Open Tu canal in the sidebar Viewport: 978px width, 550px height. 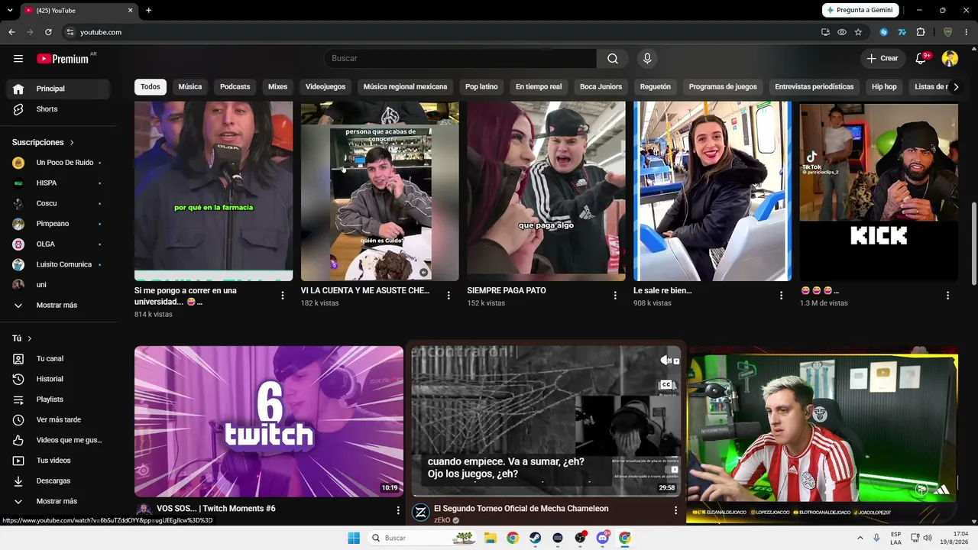(60, 358)
